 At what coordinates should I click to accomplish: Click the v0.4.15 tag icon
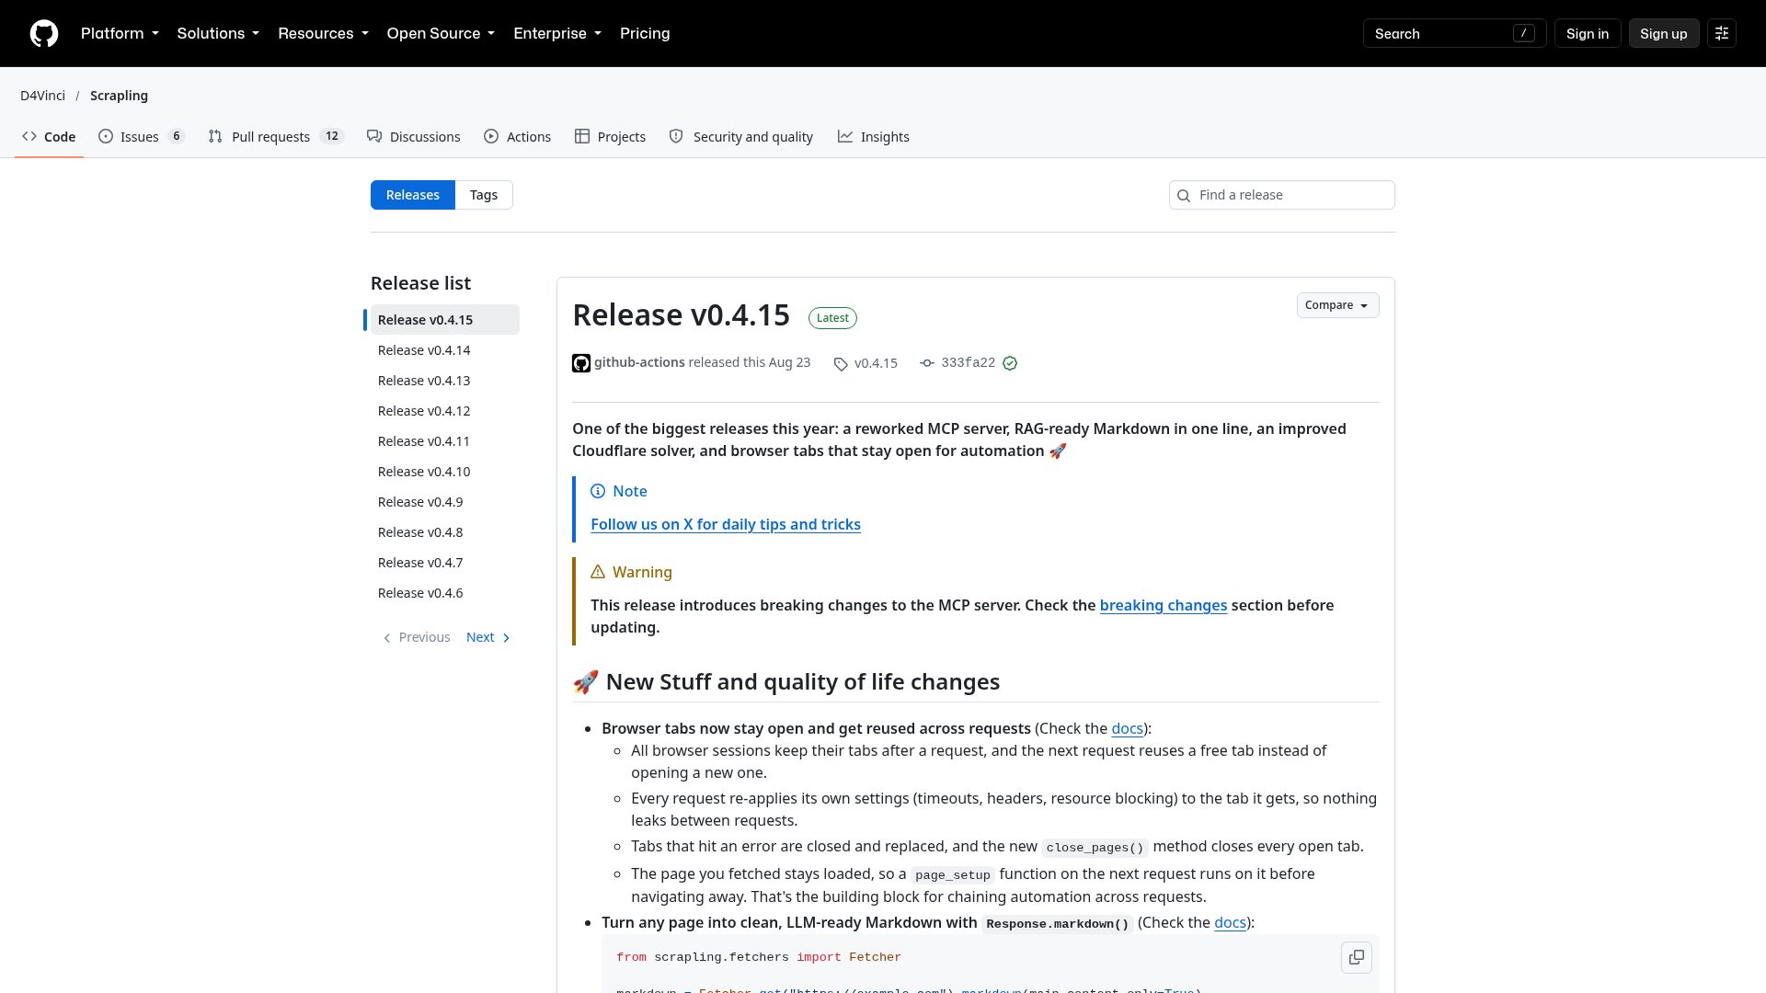click(841, 364)
